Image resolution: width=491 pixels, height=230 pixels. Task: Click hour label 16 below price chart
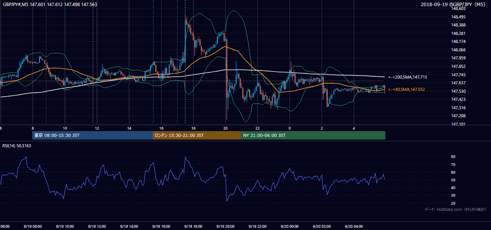point(161,128)
